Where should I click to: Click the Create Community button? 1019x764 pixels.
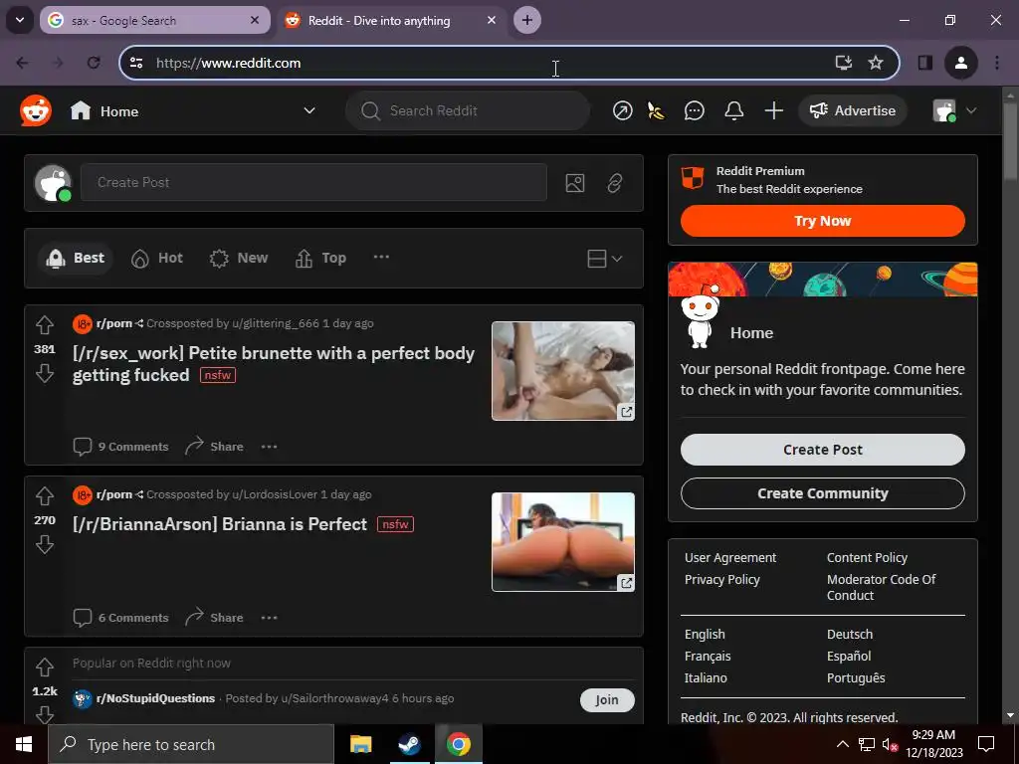click(822, 493)
